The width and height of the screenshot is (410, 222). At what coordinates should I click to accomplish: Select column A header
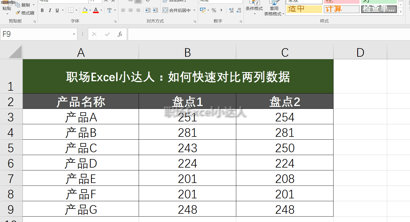point(81,52)
